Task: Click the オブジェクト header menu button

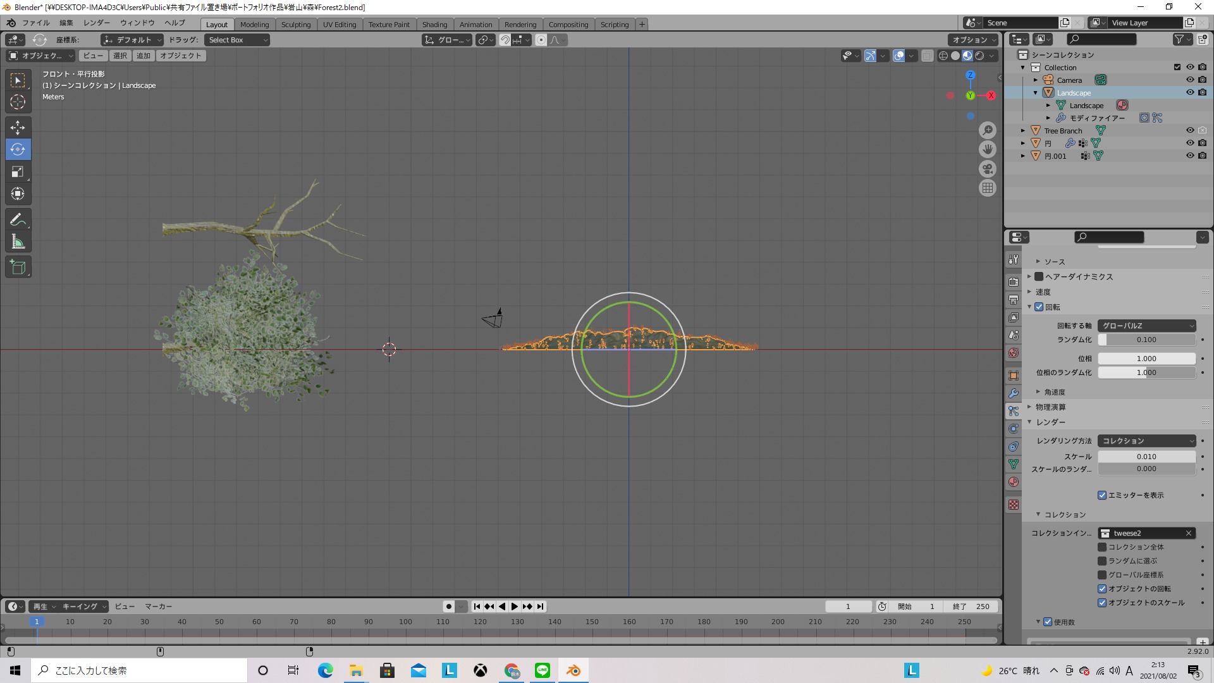Action: (x=180, y=56)
